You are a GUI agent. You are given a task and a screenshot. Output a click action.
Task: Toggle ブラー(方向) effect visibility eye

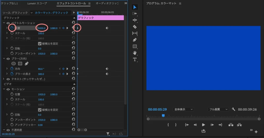point(8,59)
